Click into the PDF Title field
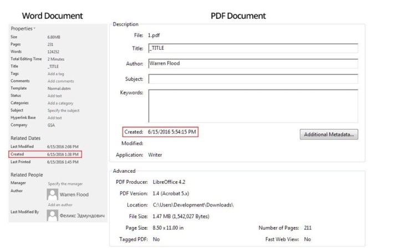 253,48
